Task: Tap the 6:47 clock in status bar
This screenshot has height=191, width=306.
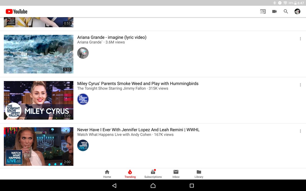Action: click(301, 3)
